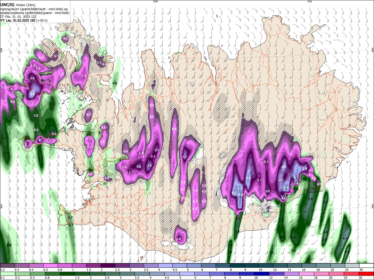Click the '2.9' rain value label
Viewport: 374px width, 280px height.
click(237, 232)
